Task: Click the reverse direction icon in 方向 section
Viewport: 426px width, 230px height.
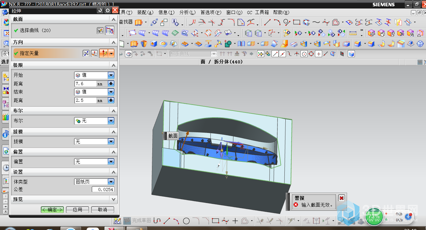Action: coord(86,53)
